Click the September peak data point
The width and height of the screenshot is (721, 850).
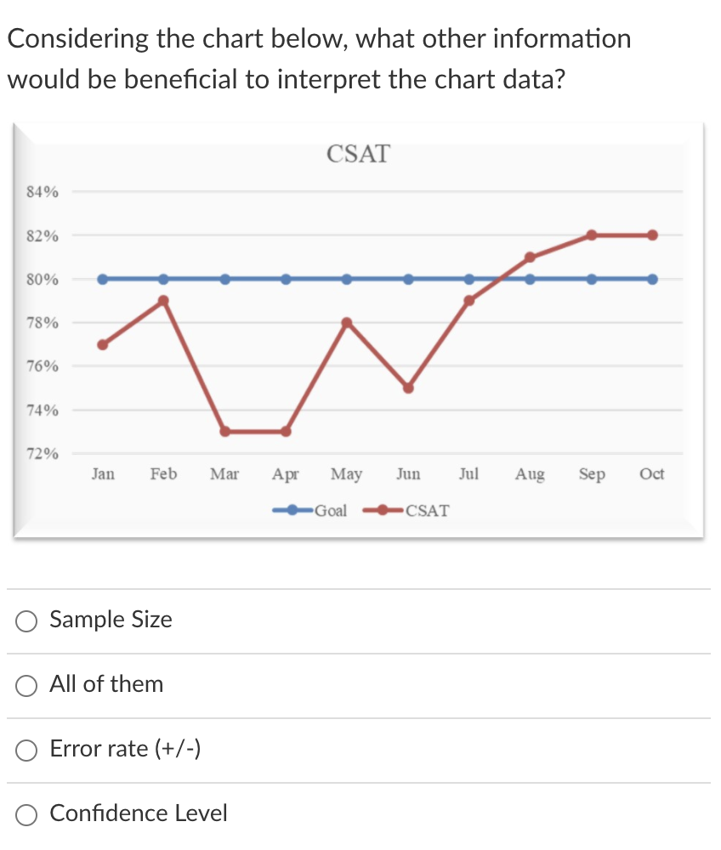click(591, 233)
